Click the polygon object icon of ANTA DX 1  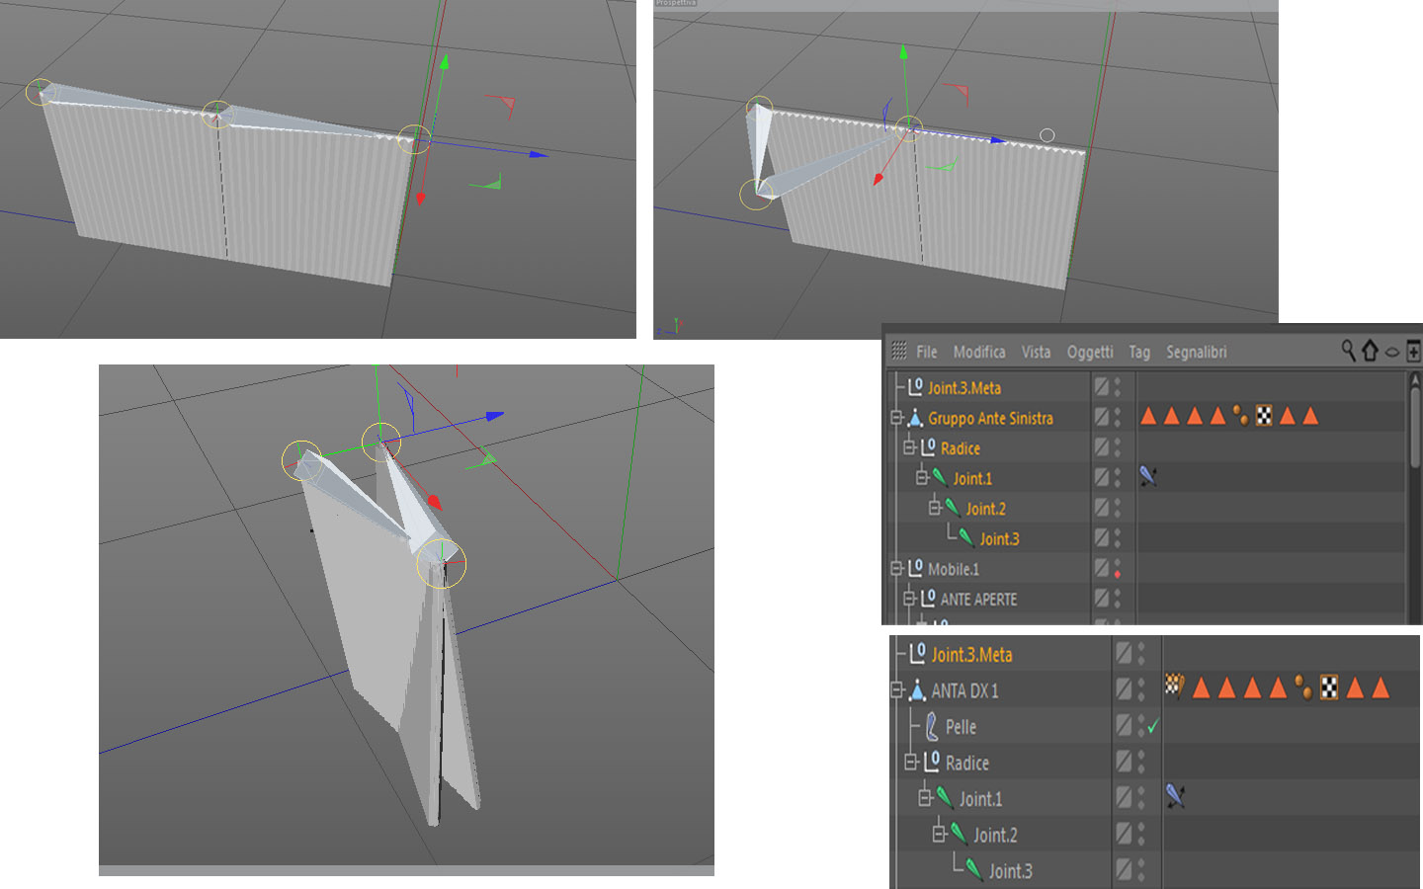point(917,689)
